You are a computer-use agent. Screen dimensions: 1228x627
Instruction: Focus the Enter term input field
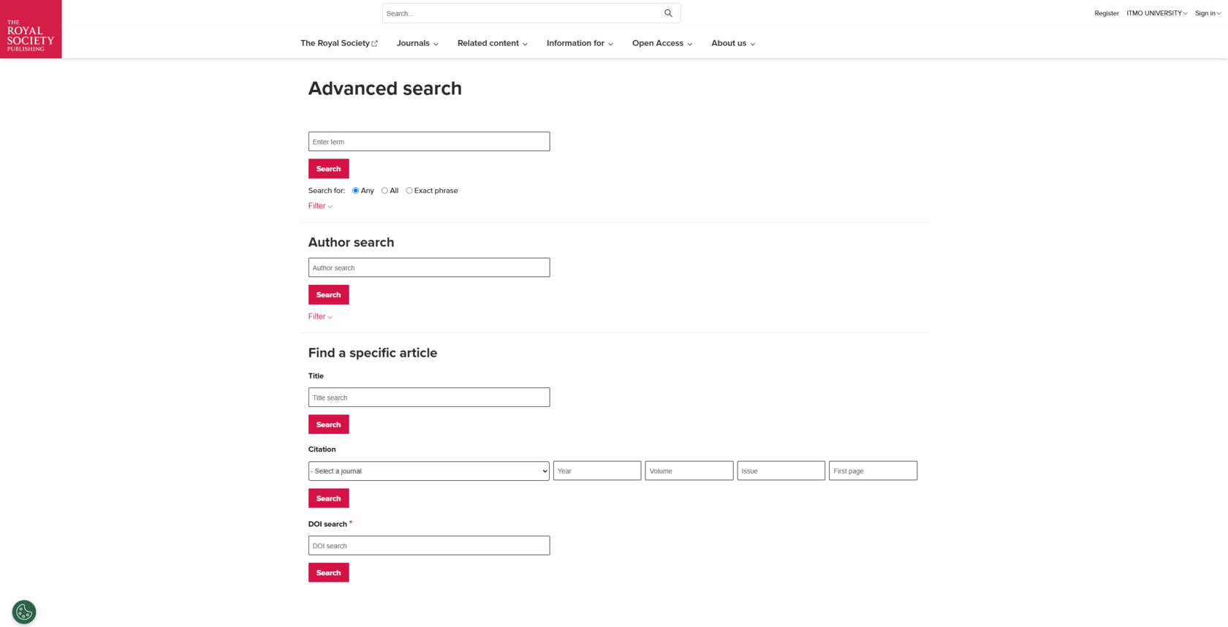pyautogui.click(x=429, y=142)
